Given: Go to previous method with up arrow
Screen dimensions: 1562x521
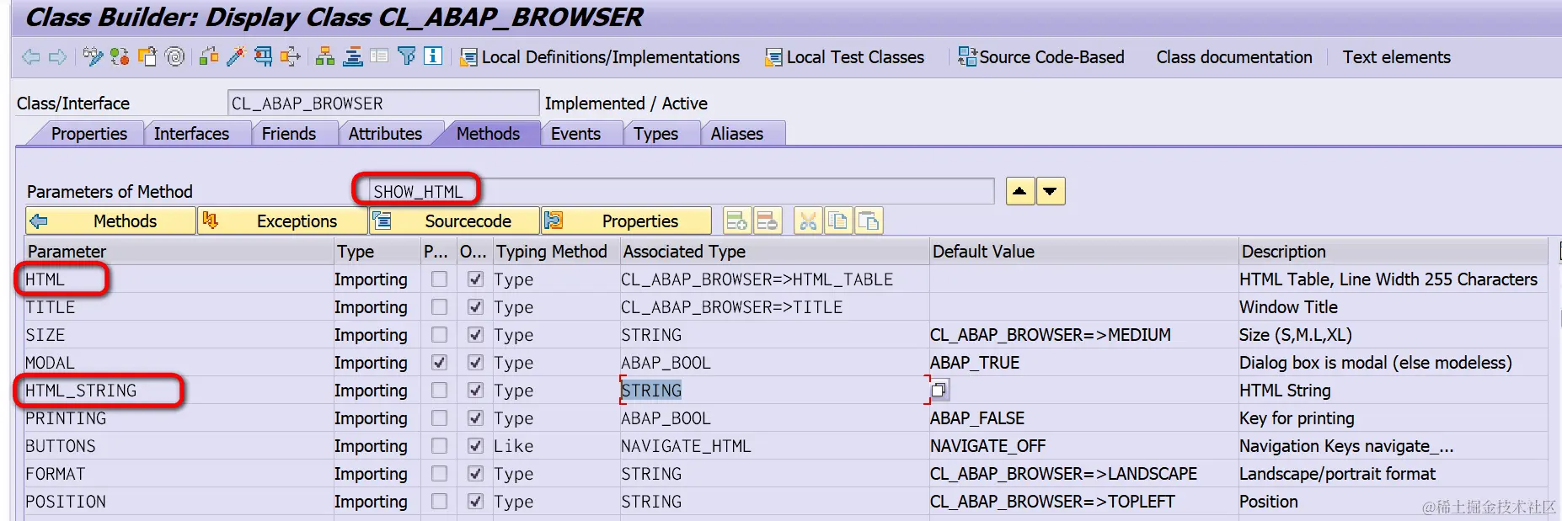Looking at the screenshot, I should (1019, 191).
